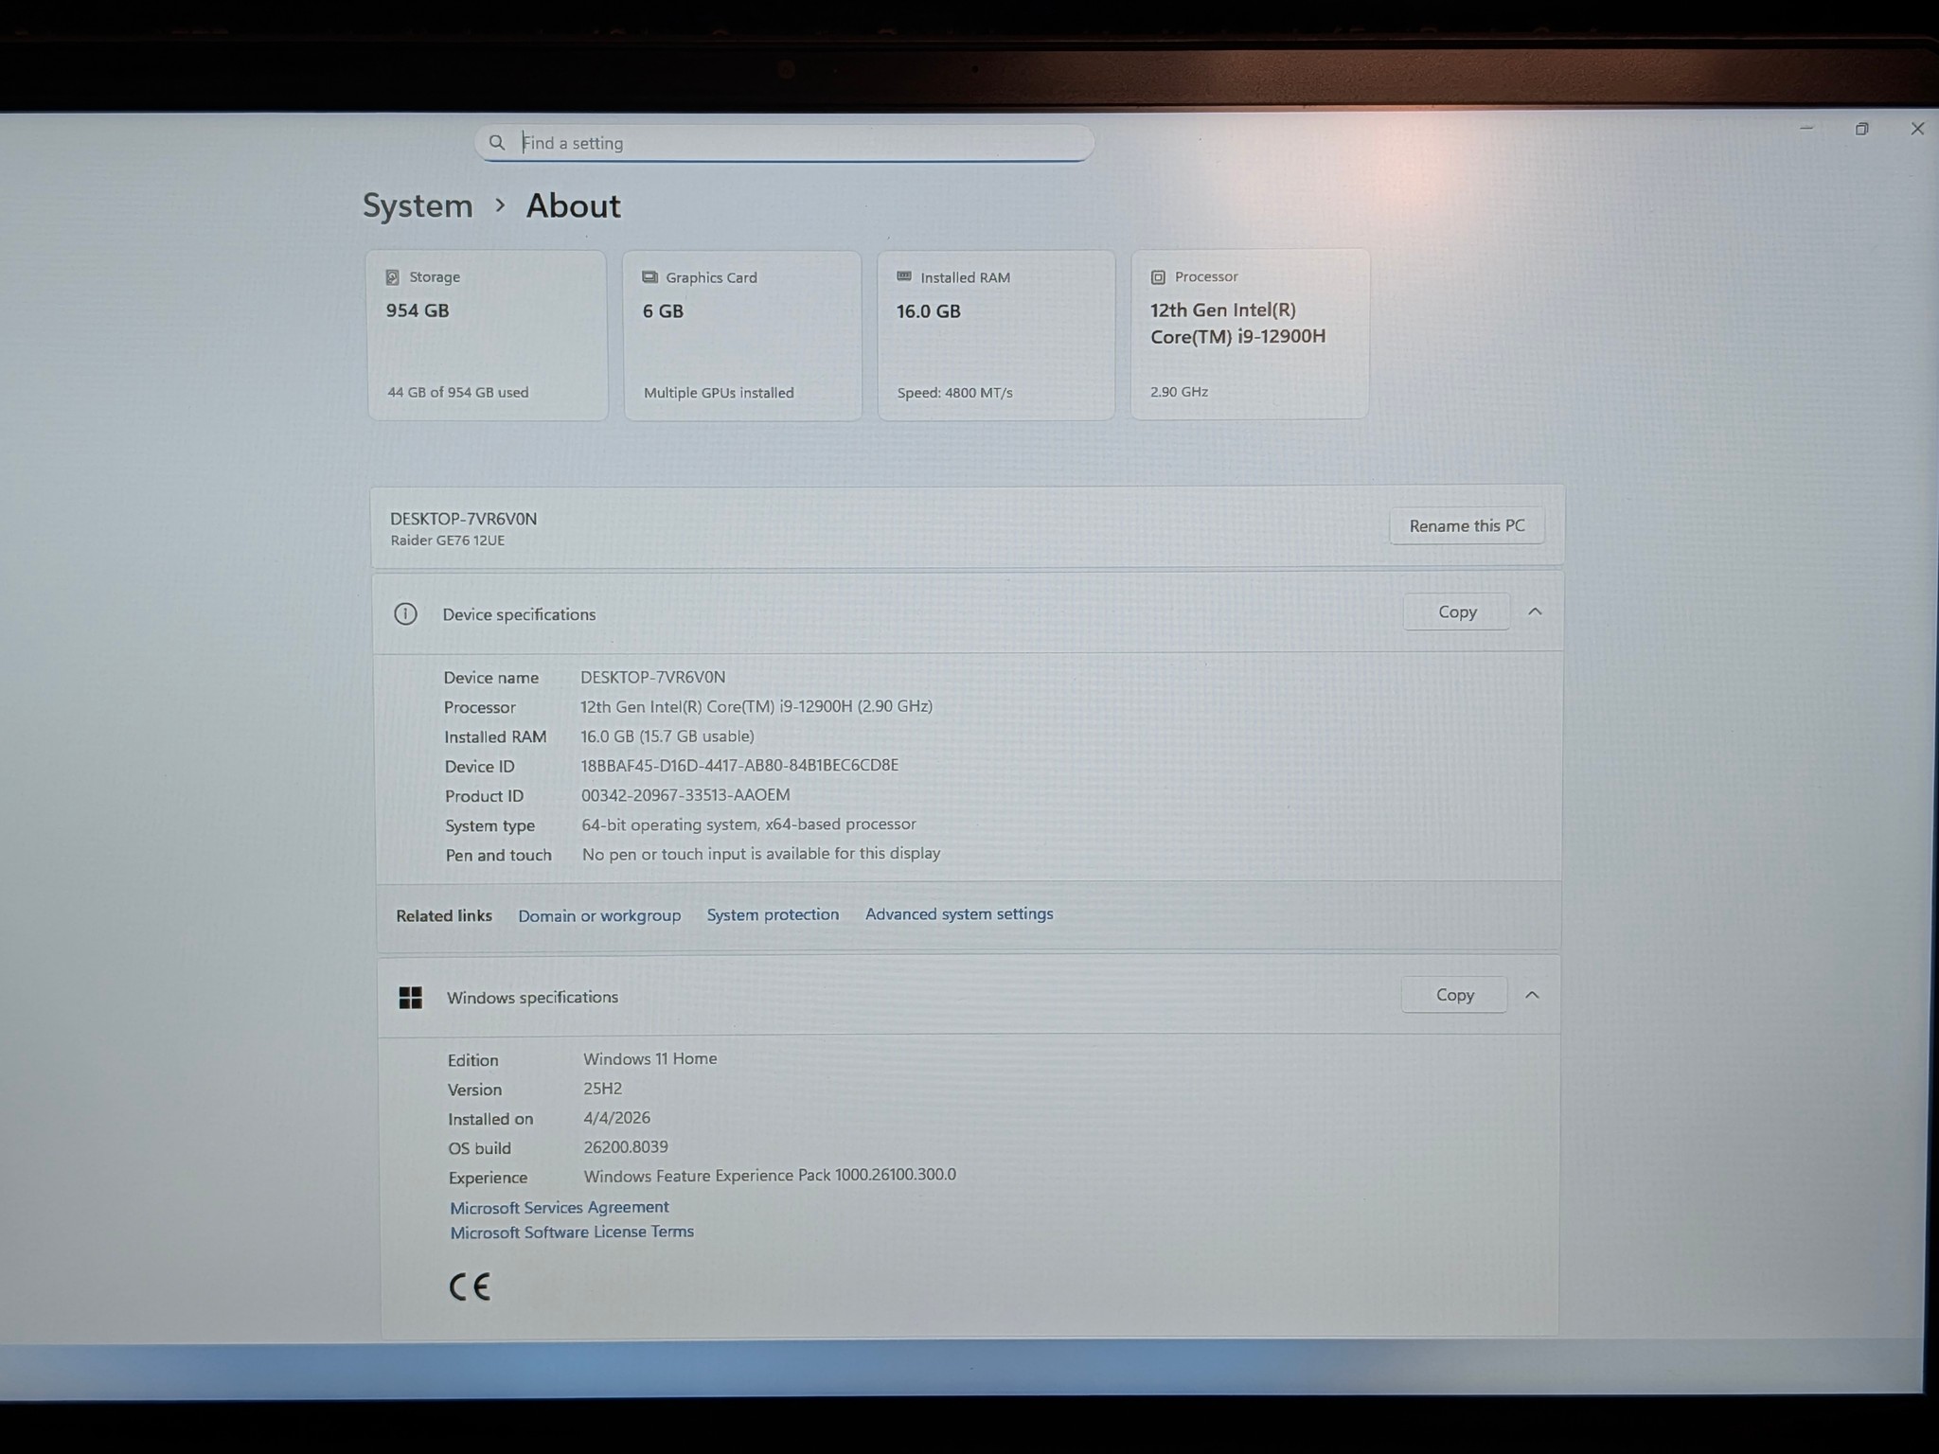
Task: Click the No pen or touch input text
Action: pos(761,854)
